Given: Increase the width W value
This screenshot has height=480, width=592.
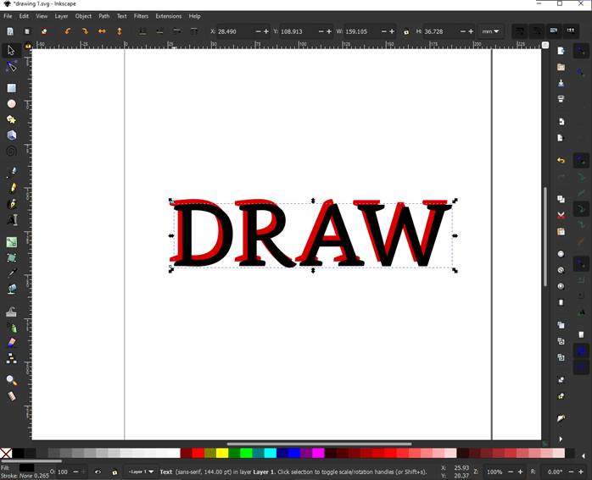Looking at the screenshot, I should pos(392,31).
